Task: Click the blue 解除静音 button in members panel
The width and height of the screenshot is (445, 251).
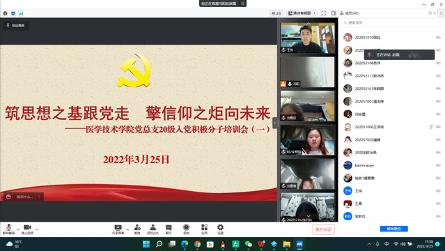Action: click(x=394, y=229)
